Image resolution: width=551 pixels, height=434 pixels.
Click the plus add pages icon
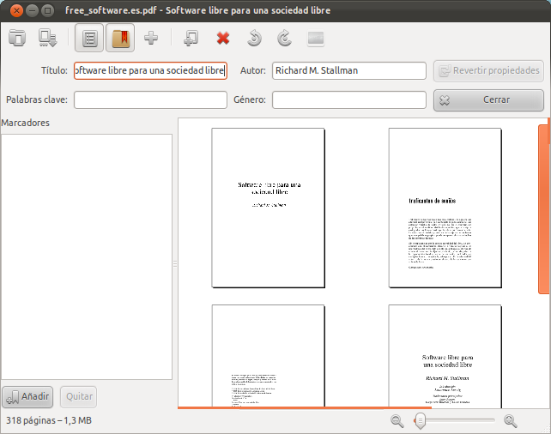pos(151,38)
